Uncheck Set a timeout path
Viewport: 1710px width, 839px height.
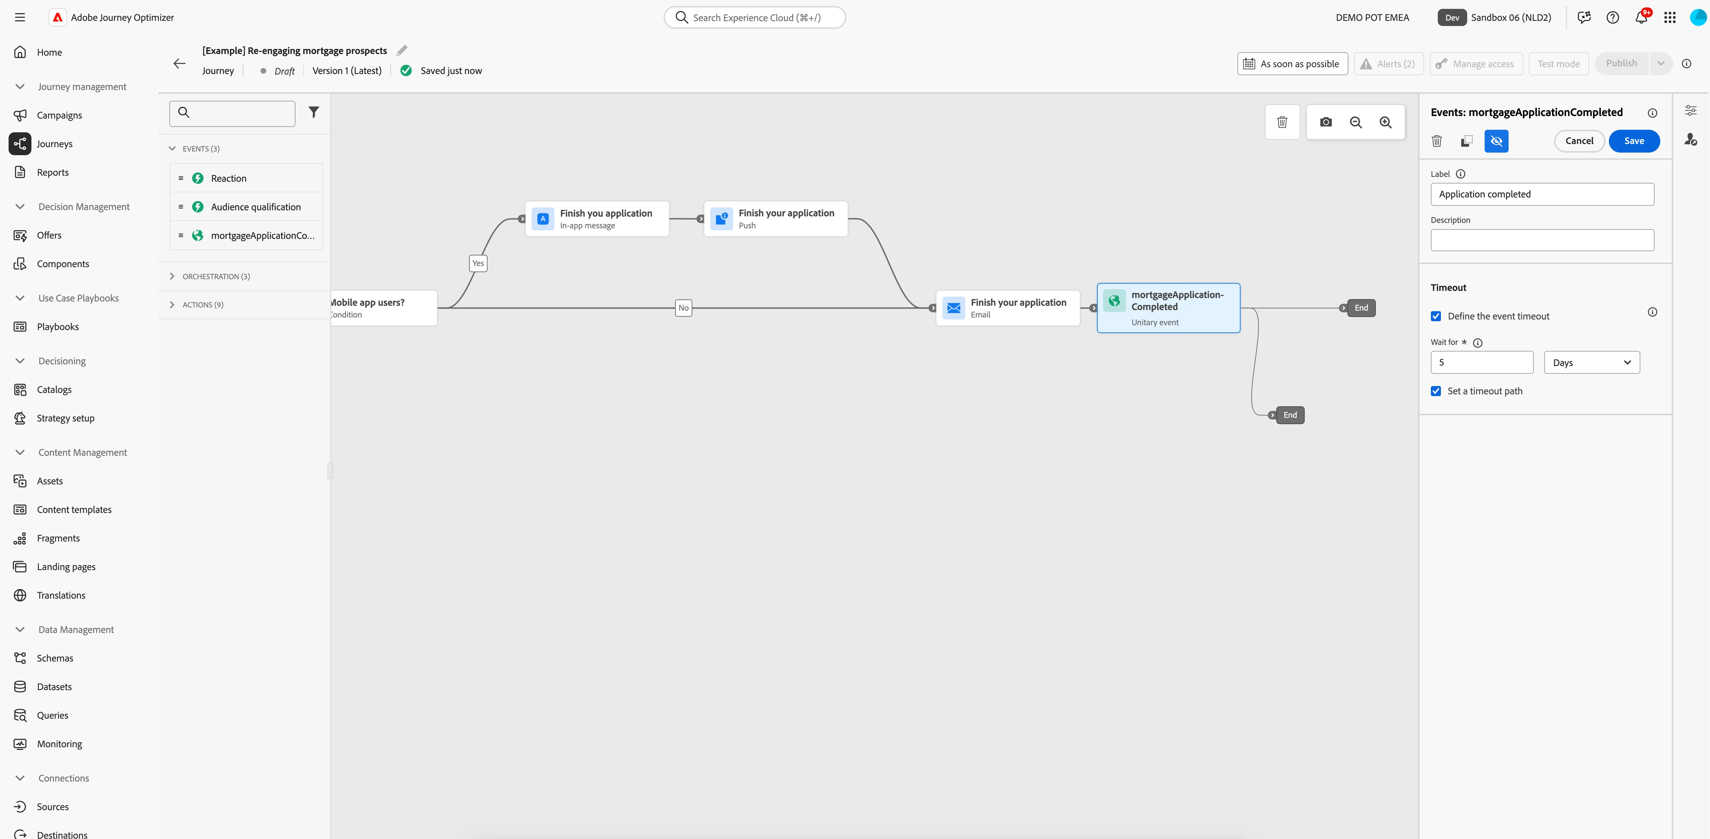tap(1436, 391)
